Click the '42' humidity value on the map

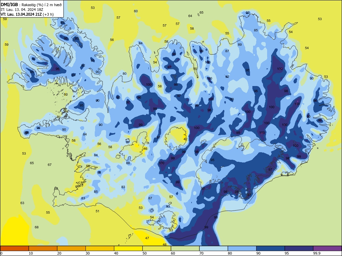pos(185,139)
